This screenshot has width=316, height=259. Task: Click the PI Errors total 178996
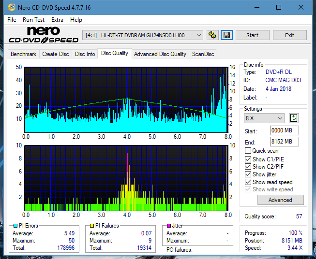click(x=66, y=248)
